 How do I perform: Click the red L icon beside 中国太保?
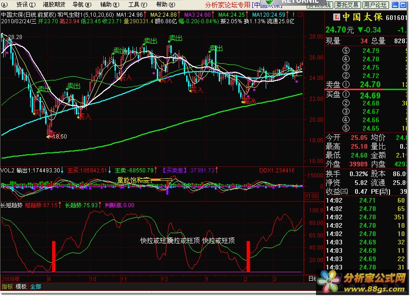(x=336, y=17)
